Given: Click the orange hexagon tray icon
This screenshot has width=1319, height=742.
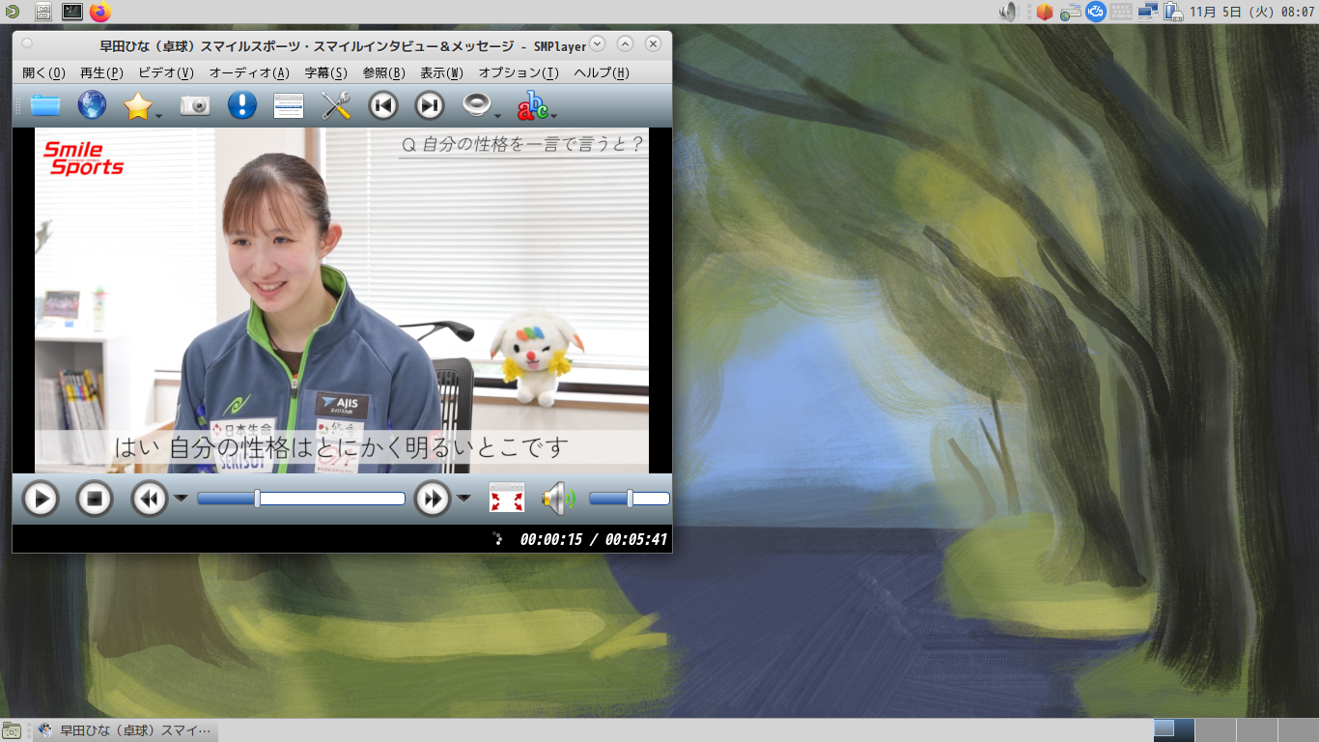Looking at the screenshot, I should [1044, 12].
